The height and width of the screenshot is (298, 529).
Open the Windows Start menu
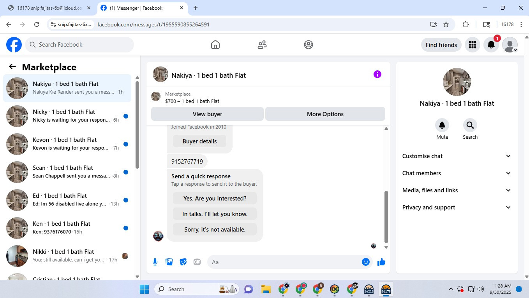(144, 289)
